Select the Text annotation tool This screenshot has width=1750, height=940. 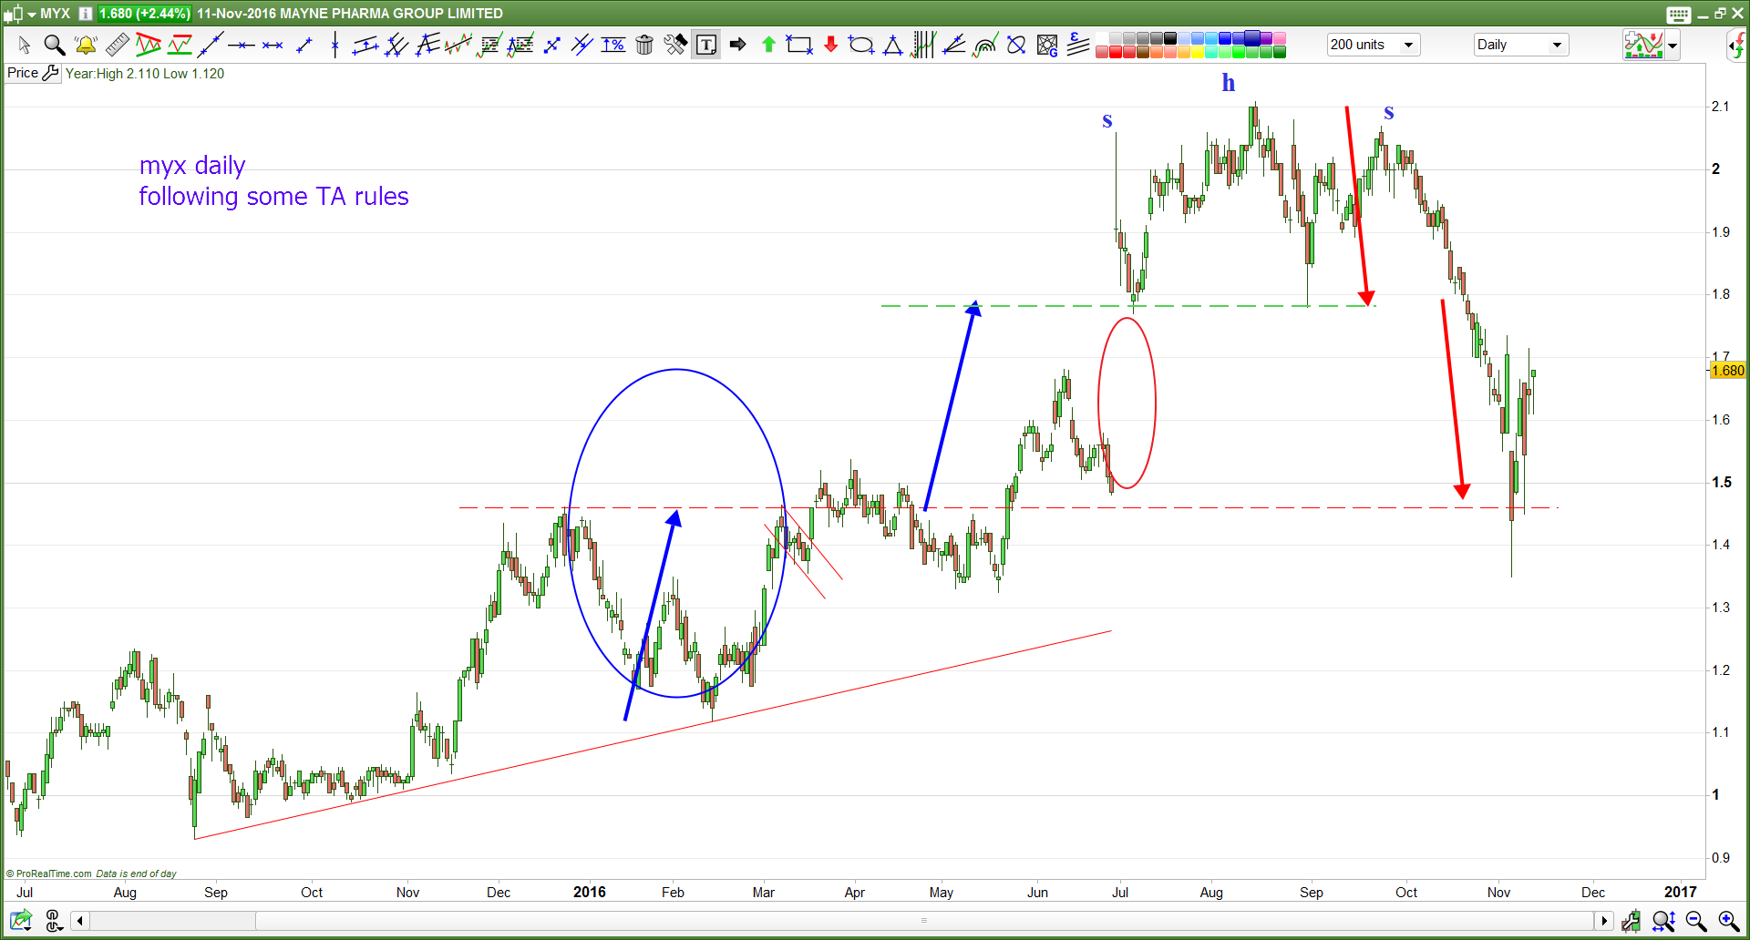click(706, 45)
